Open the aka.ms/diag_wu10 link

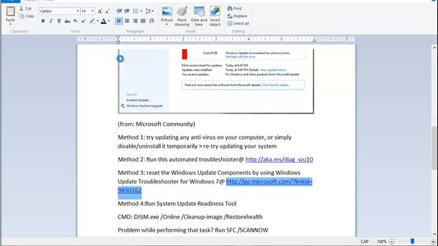(279, 159)
